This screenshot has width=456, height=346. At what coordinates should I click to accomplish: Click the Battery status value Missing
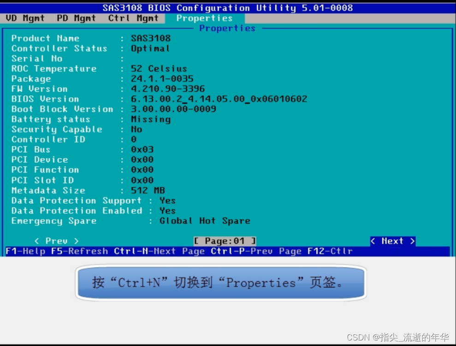[x=151, y=119]
